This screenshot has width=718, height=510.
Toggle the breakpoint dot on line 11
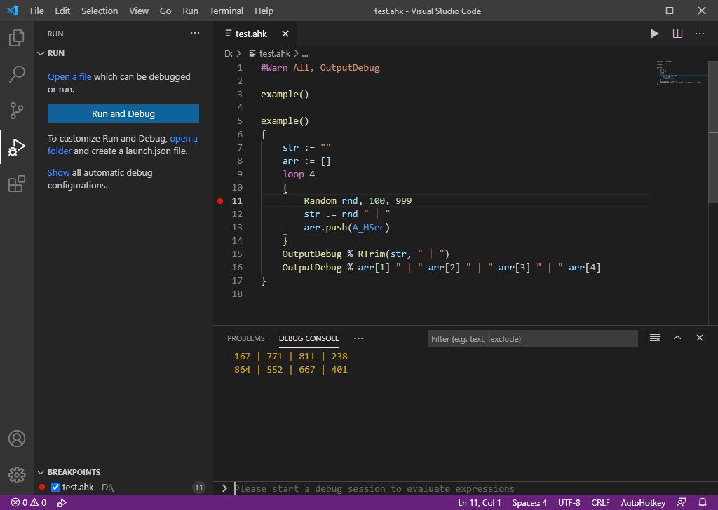(220, 201)
